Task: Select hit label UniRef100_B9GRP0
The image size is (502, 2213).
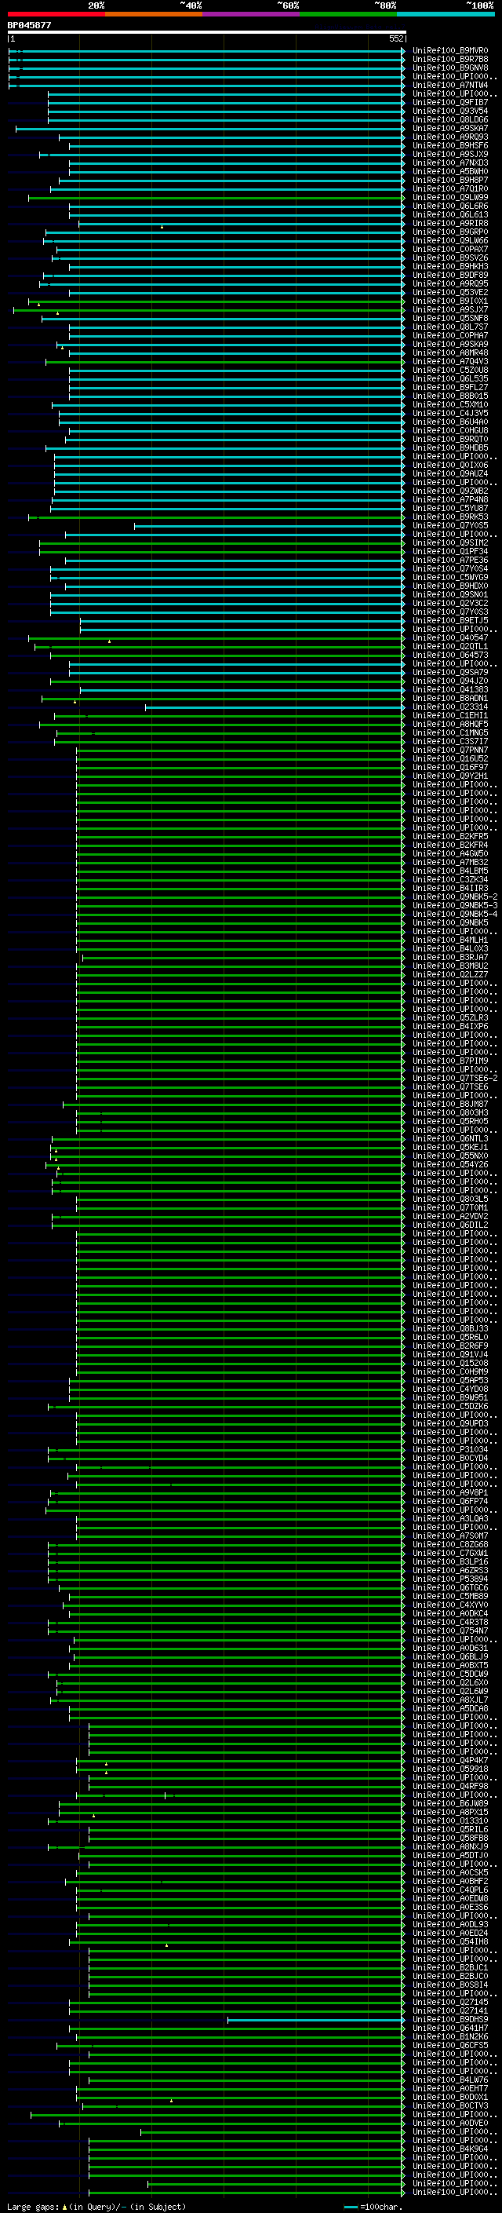Action: pos(450,233)
